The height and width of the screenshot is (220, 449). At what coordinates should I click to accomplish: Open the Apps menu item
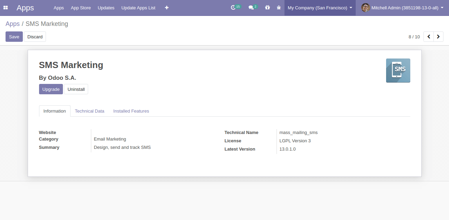(x=59, y=8)
